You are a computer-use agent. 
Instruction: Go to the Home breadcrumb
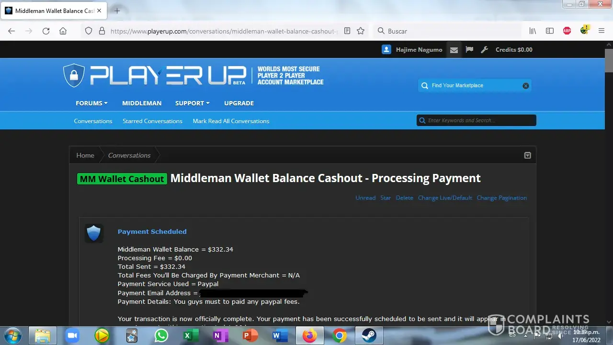coord(85,155)
